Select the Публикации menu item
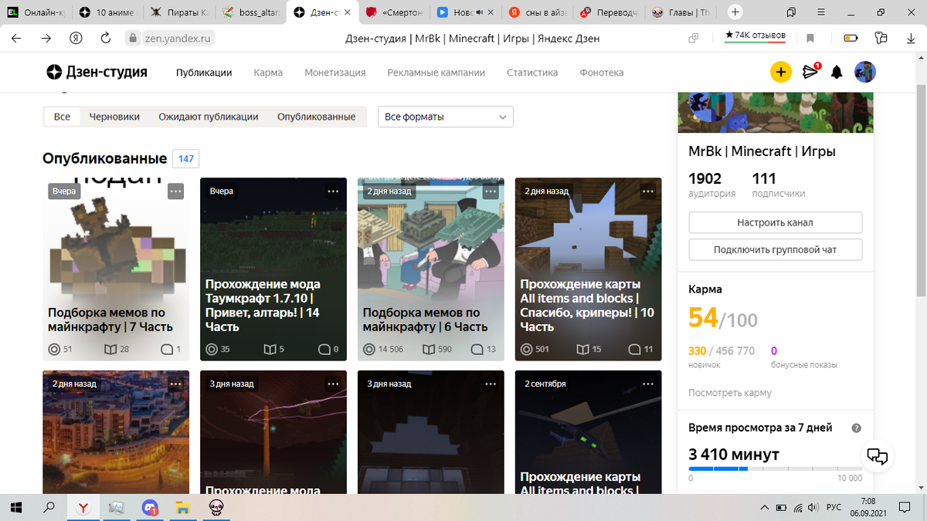Viewport: 927px width, 521px height. tap(204, 73)
